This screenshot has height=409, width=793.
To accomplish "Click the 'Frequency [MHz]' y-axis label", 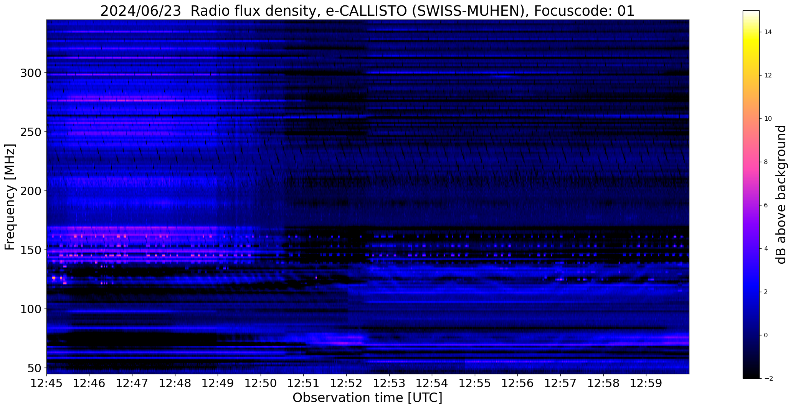I will [10, 197].
